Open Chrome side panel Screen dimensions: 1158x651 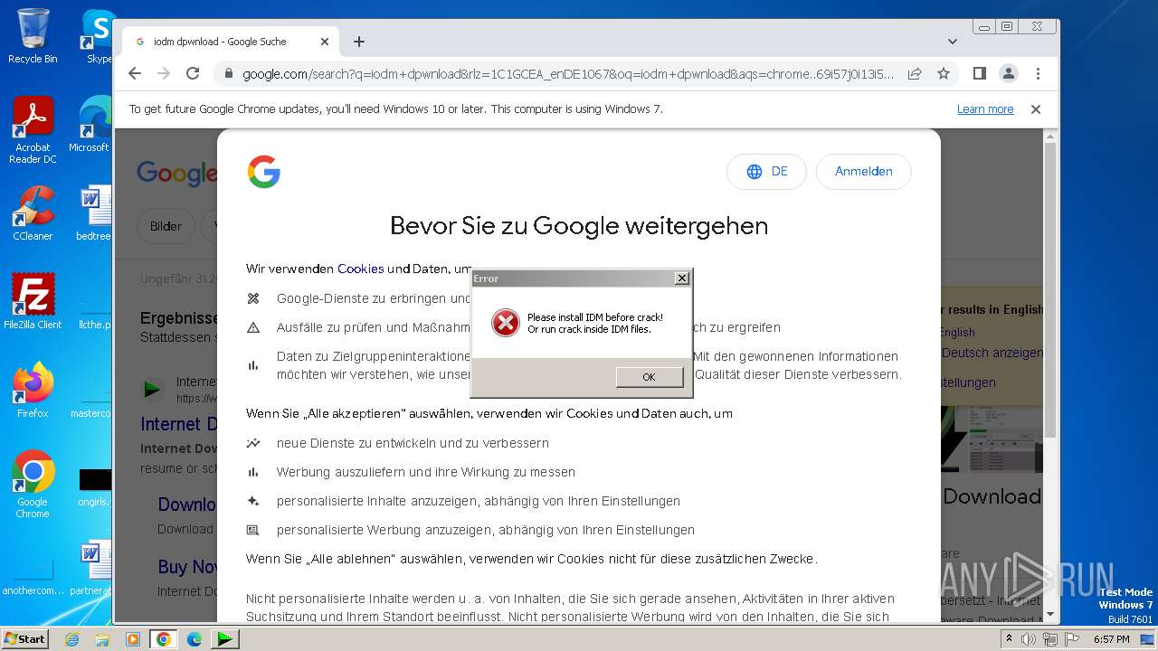point(979,73)
